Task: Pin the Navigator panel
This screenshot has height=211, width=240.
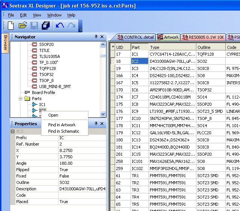Action: click(96, 37)
